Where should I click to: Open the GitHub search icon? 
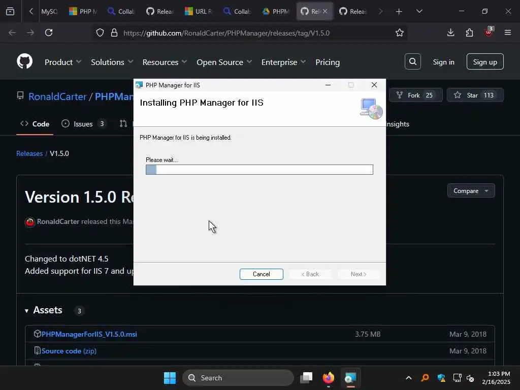[x=413, y=61]
